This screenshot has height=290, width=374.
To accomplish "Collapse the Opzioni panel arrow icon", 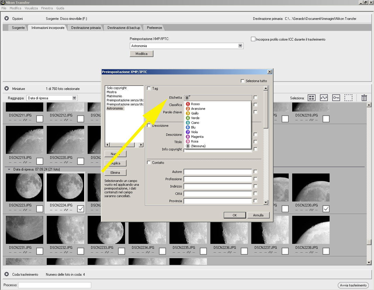I will click(6, 18).
